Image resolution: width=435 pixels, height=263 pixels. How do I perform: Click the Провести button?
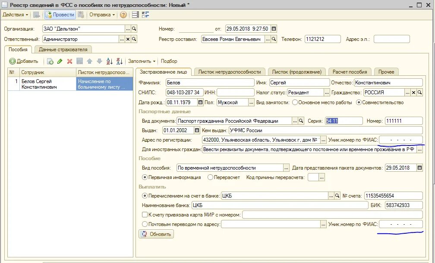pyautogui.click(x=60, y=15)
